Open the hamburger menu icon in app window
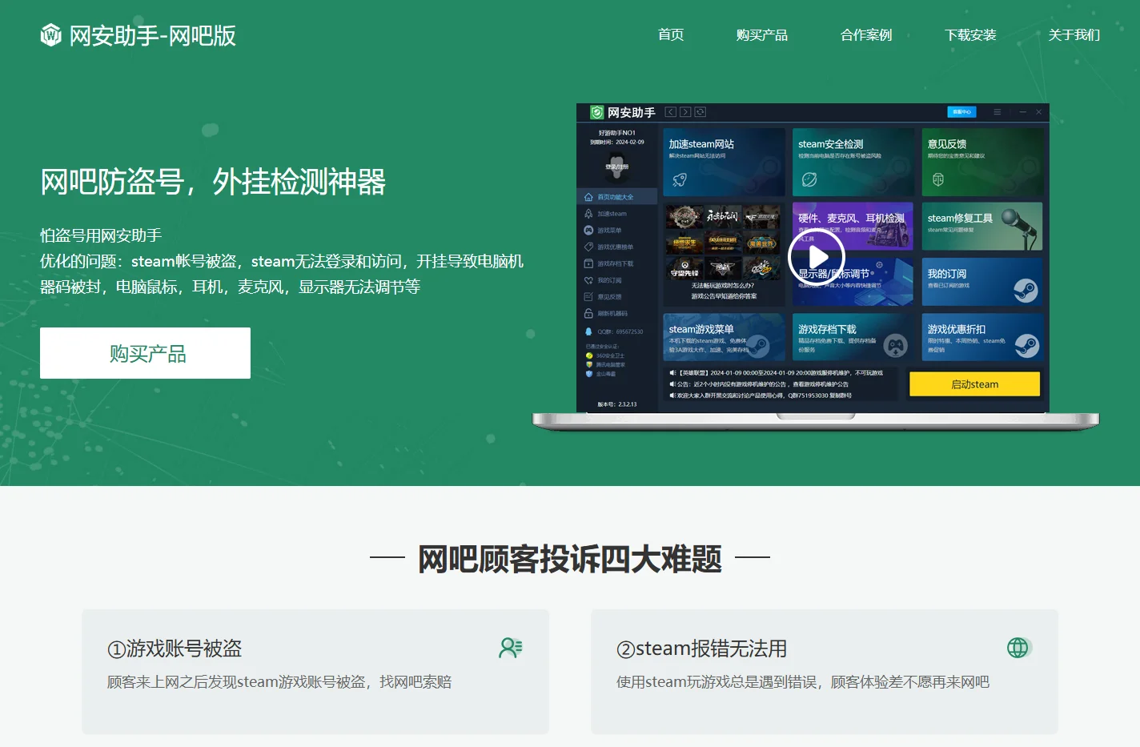 click(x=997, y=112)
